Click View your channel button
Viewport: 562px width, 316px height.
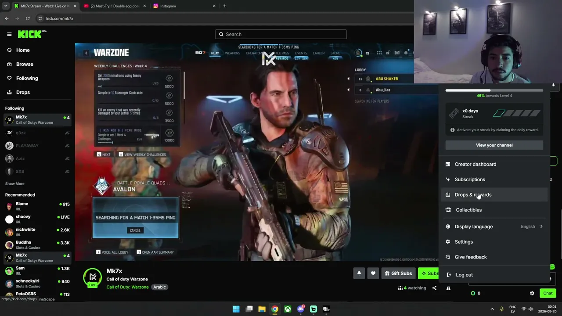click(494, 145)
